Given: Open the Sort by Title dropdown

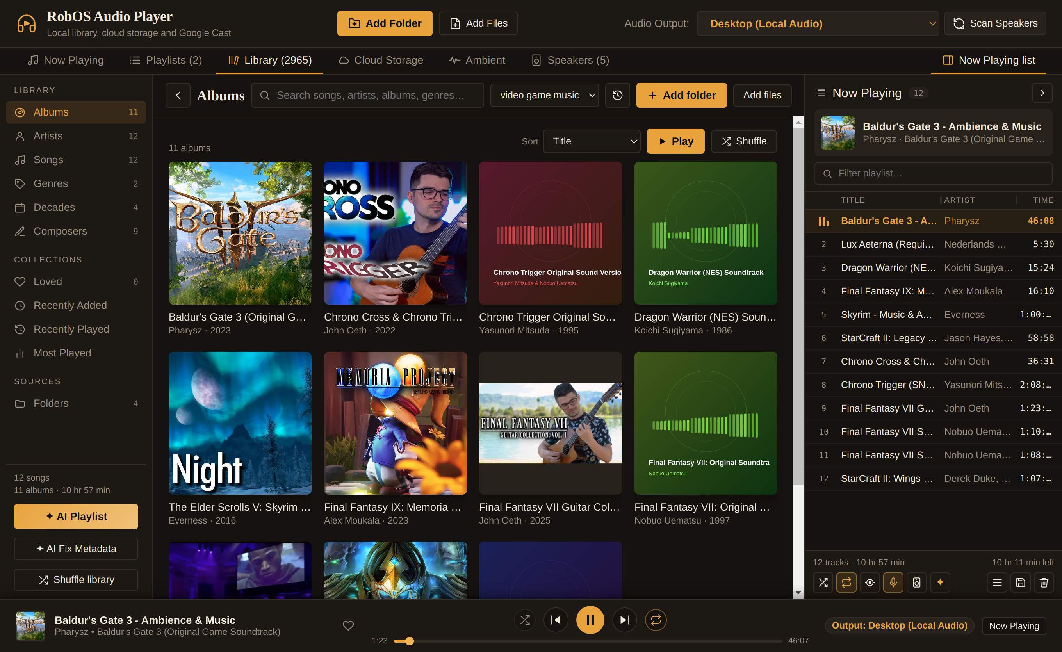Looking at the screenshot, I should click(x=592, y=141).
